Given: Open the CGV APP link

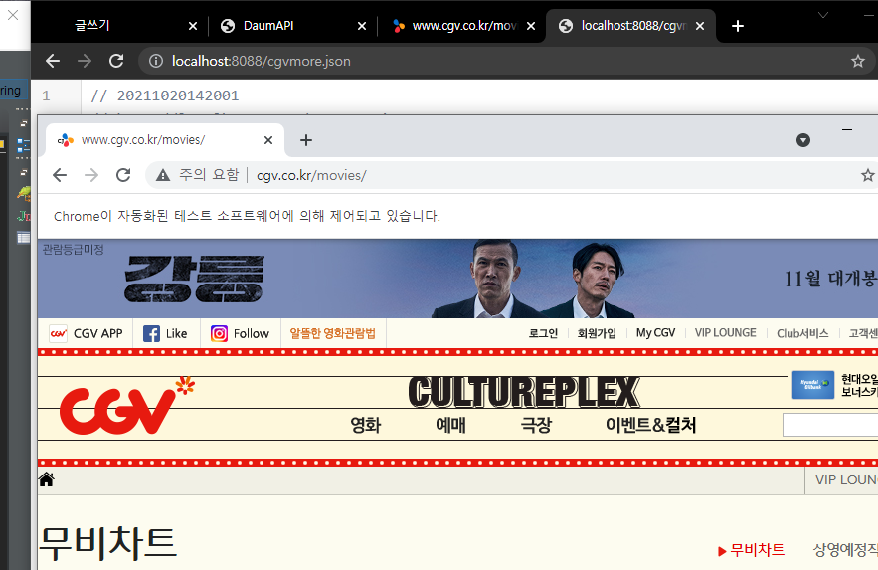Looking at the screenshot, I should pyautogui.click(x=86, y=333).
